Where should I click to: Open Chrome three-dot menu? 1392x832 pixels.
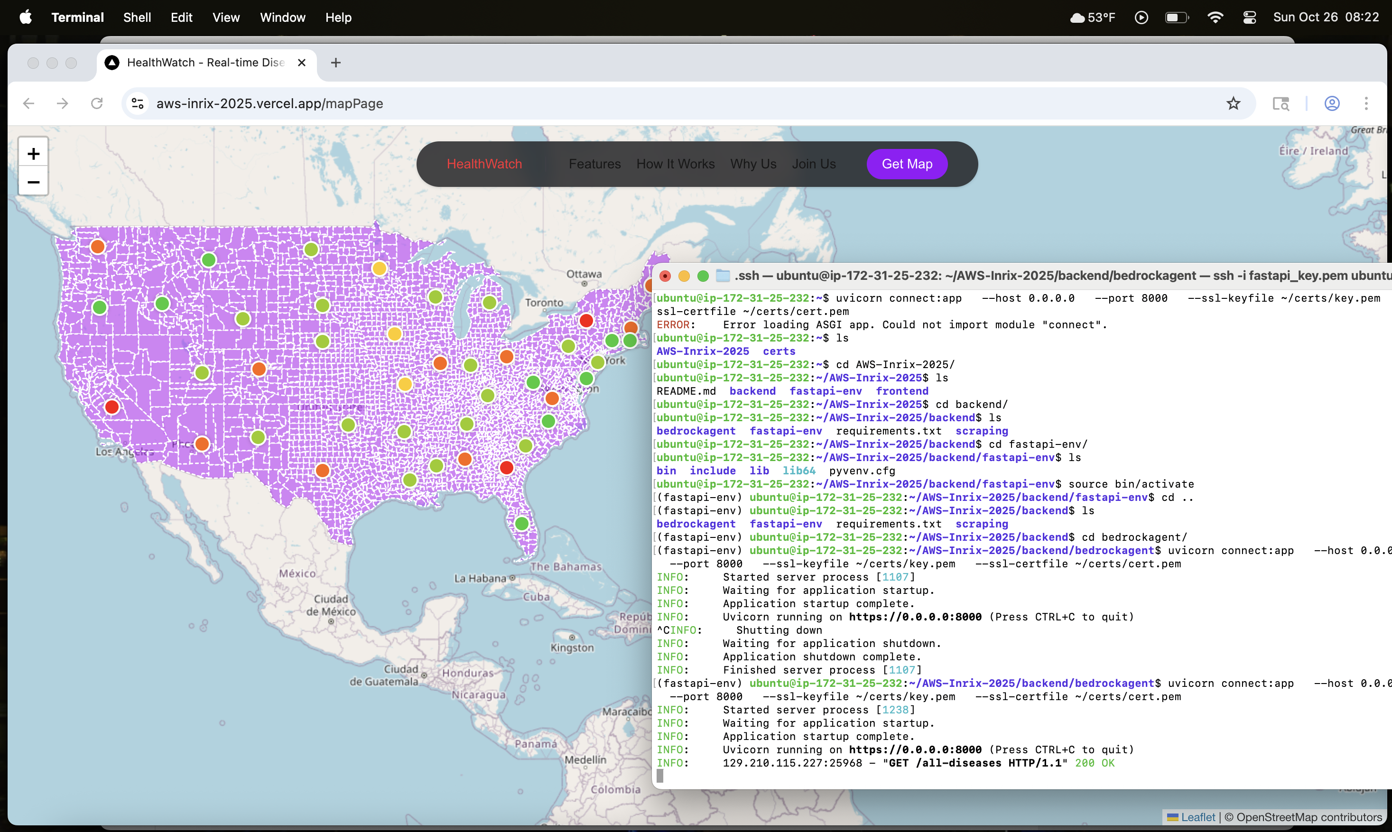tap(1366, 104)
